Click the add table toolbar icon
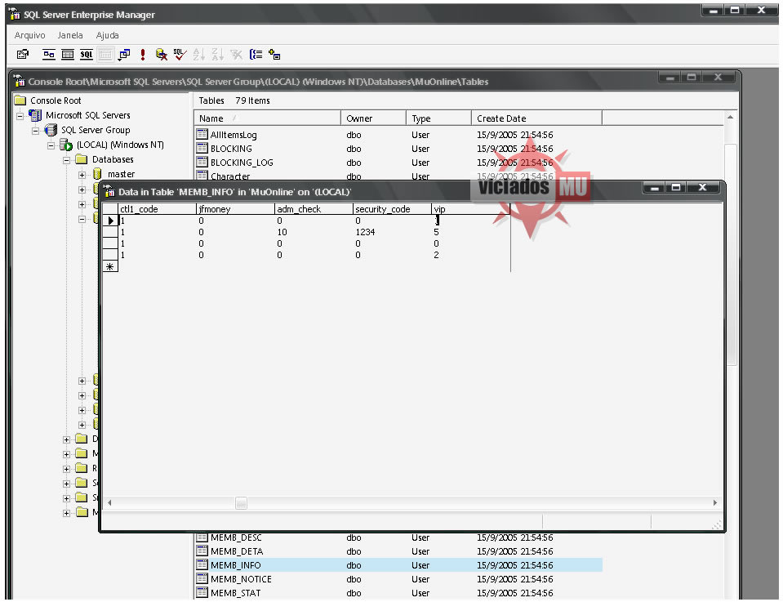 pos(274,55)
